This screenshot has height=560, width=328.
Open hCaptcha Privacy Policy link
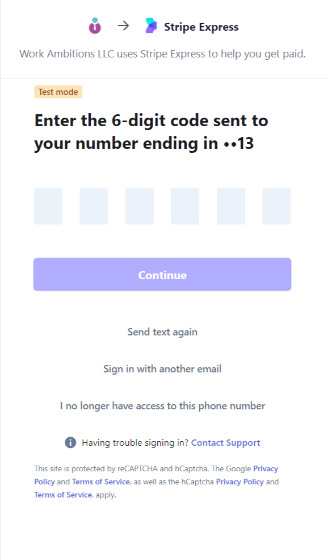click(x=240, y=482)
